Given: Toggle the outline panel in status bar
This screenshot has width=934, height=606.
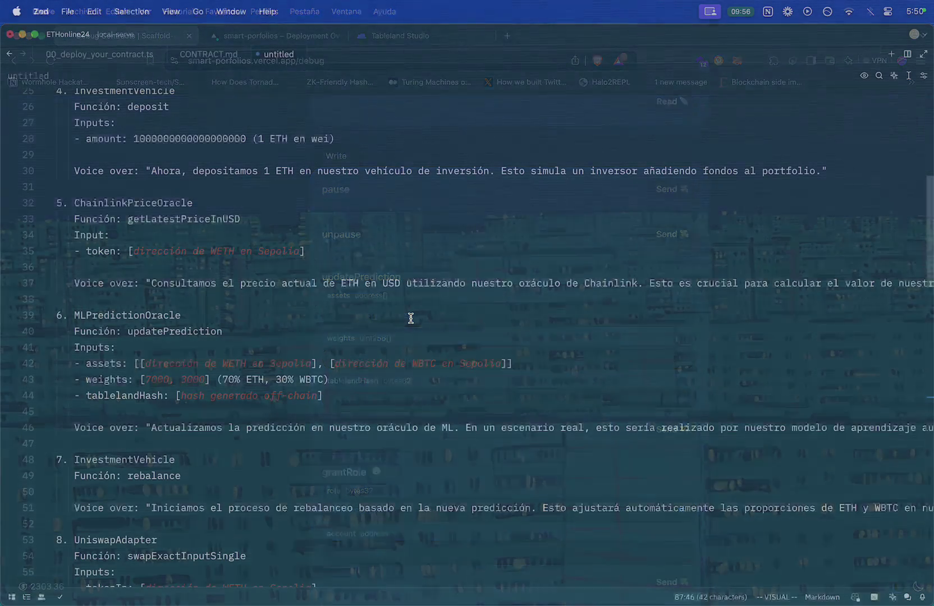Looking at the screenshot, I should (26, 597).
